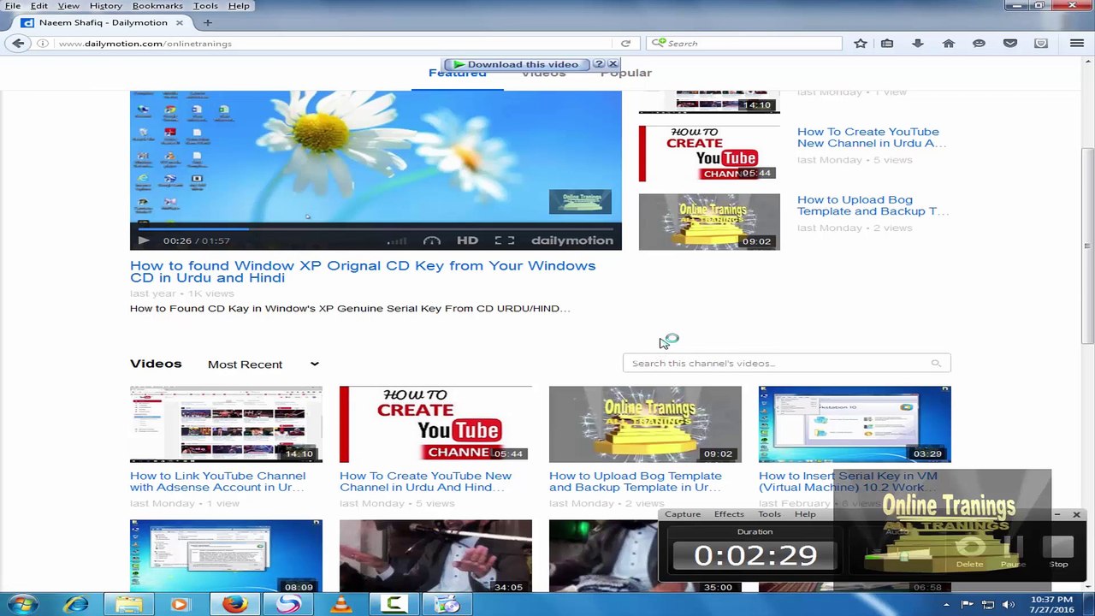Expand the Most Recent sort dropdown
Screen dimensions: 1095x616
263,364
